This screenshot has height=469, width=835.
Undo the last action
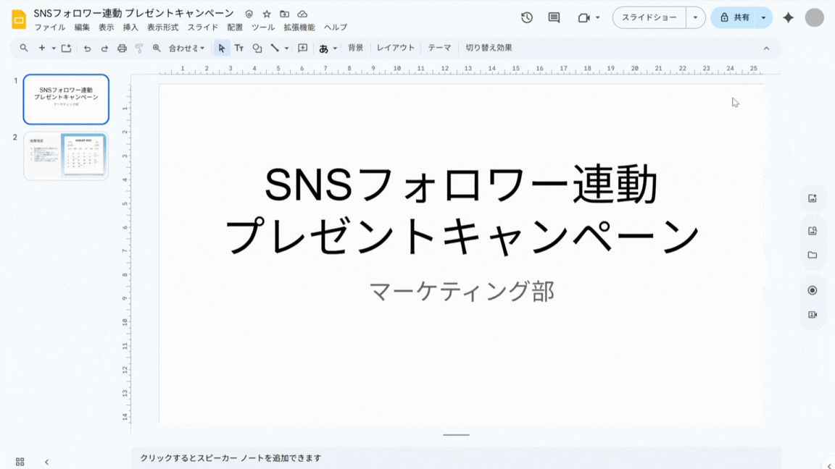click(87, 48)
